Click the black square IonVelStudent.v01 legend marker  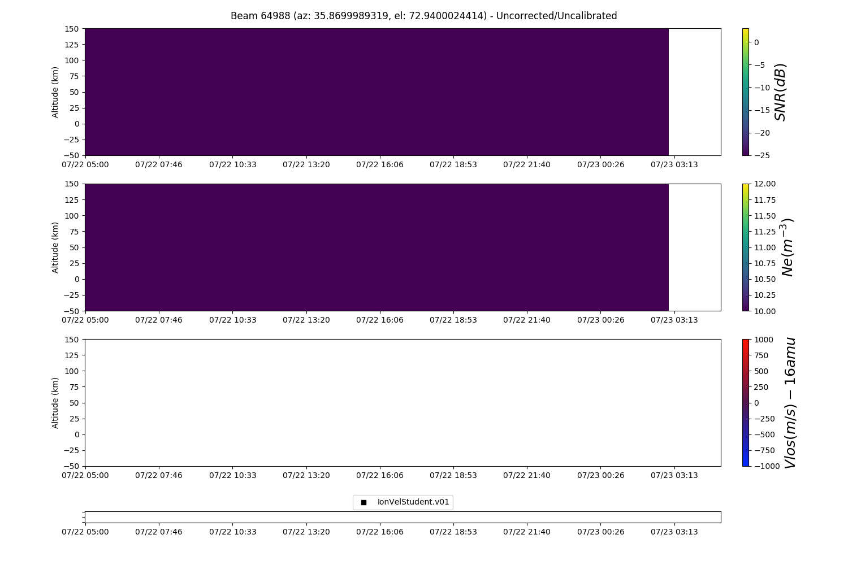point(364,502)
